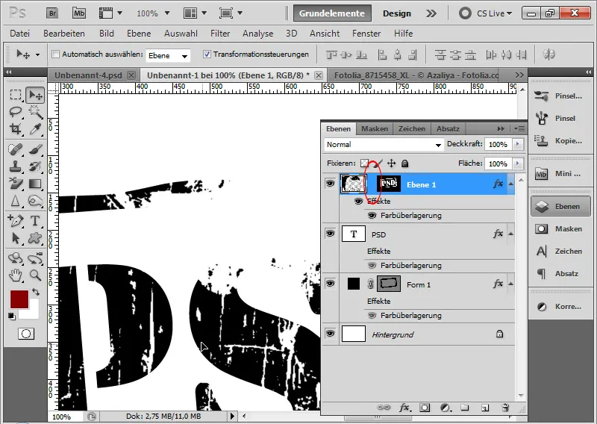Toggle Farbüberlagerung effect of Ebene 1
This screenshot has height=424, width=597.
(x=372, y=216)
